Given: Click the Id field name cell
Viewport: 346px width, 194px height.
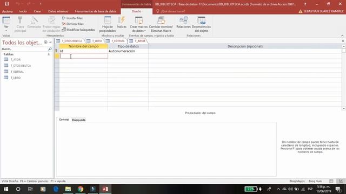Looking at the screenshot, I should coord(83,51).
